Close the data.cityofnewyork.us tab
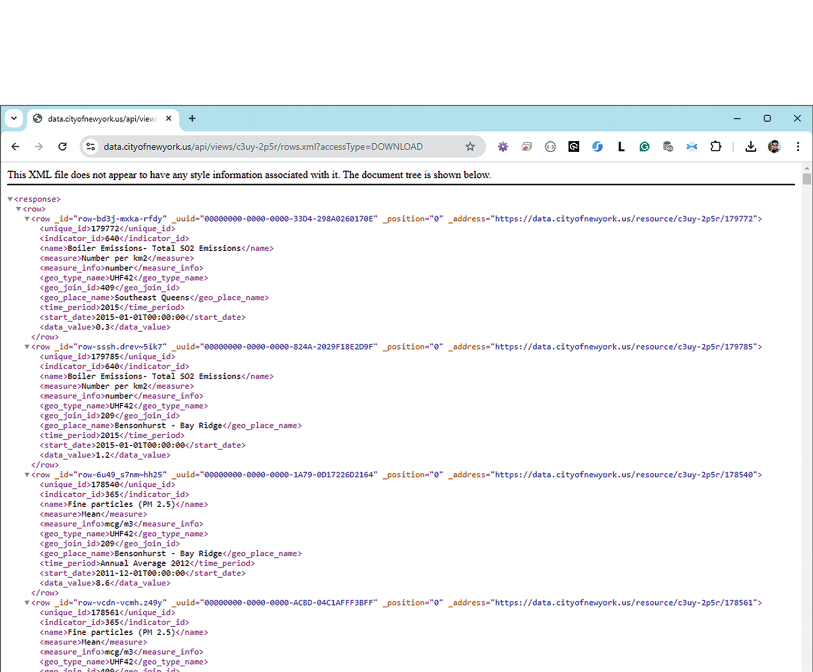813x672 pixels. coord(169,119)
